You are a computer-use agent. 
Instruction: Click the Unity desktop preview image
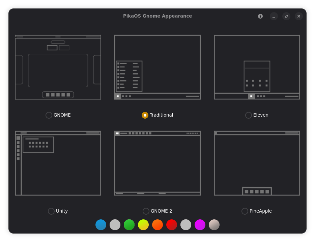[58, 163]
